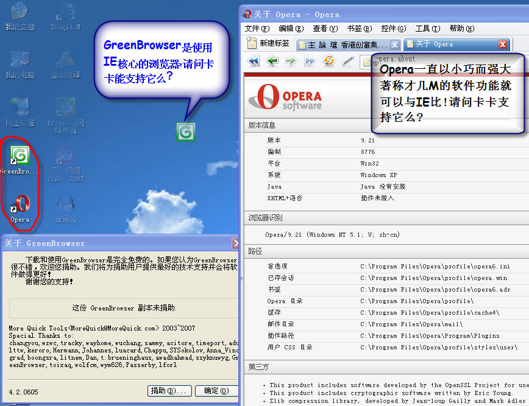Open the 帮助(H) menu in Opera
The image size is (529, 406).
[462, 29]
